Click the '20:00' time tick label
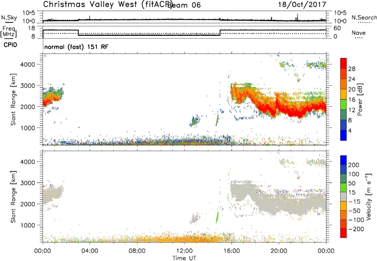 tap(279, 251)
